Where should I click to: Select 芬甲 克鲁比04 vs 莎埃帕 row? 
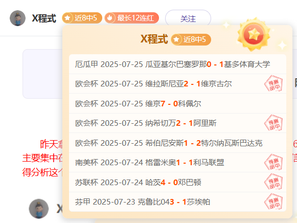177,202
